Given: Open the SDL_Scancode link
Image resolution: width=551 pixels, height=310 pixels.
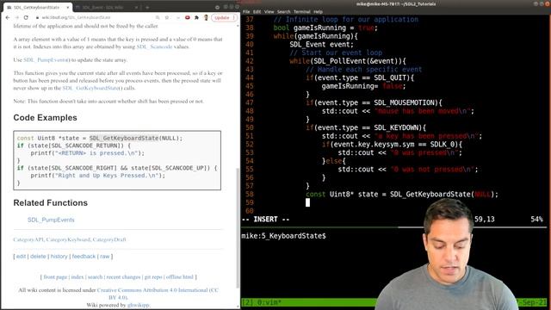Looking at the screenshot, I should [154, 46].
